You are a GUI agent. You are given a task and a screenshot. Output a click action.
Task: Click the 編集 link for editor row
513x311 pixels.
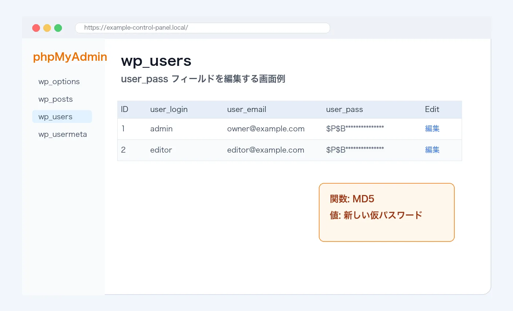pos(432,150)
